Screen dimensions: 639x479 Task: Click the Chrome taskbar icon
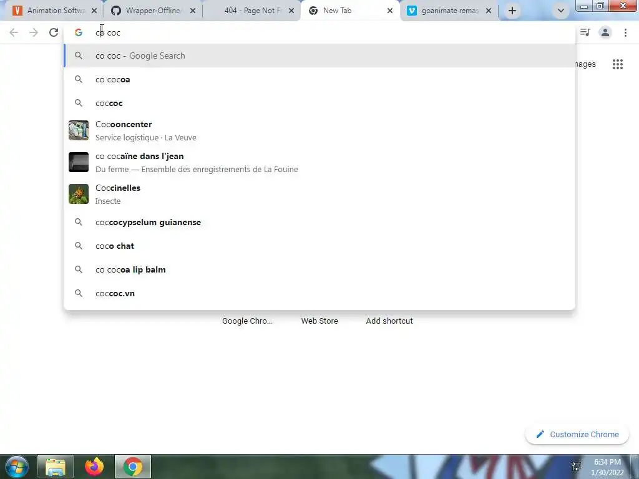(x=133, y=467)
